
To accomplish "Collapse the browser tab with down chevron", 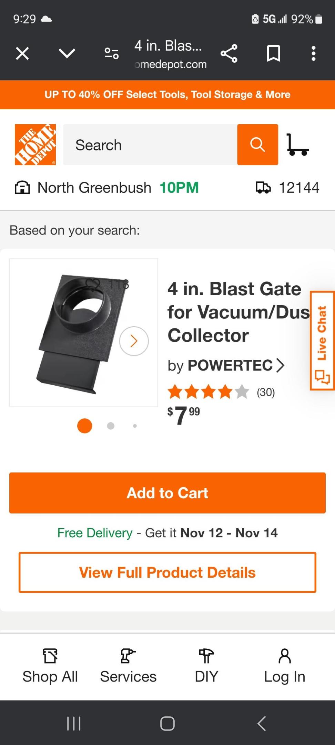I will (x=67, y=53).
